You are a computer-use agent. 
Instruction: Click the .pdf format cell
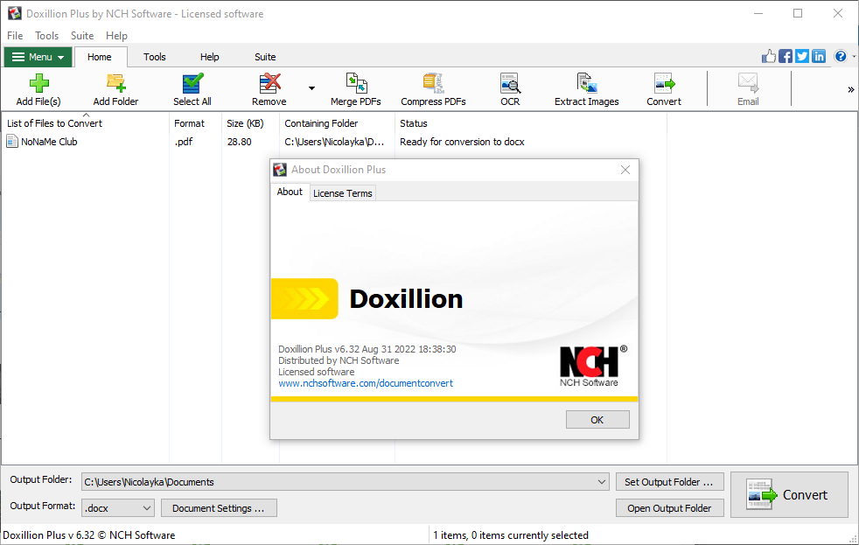click(184, 142)
